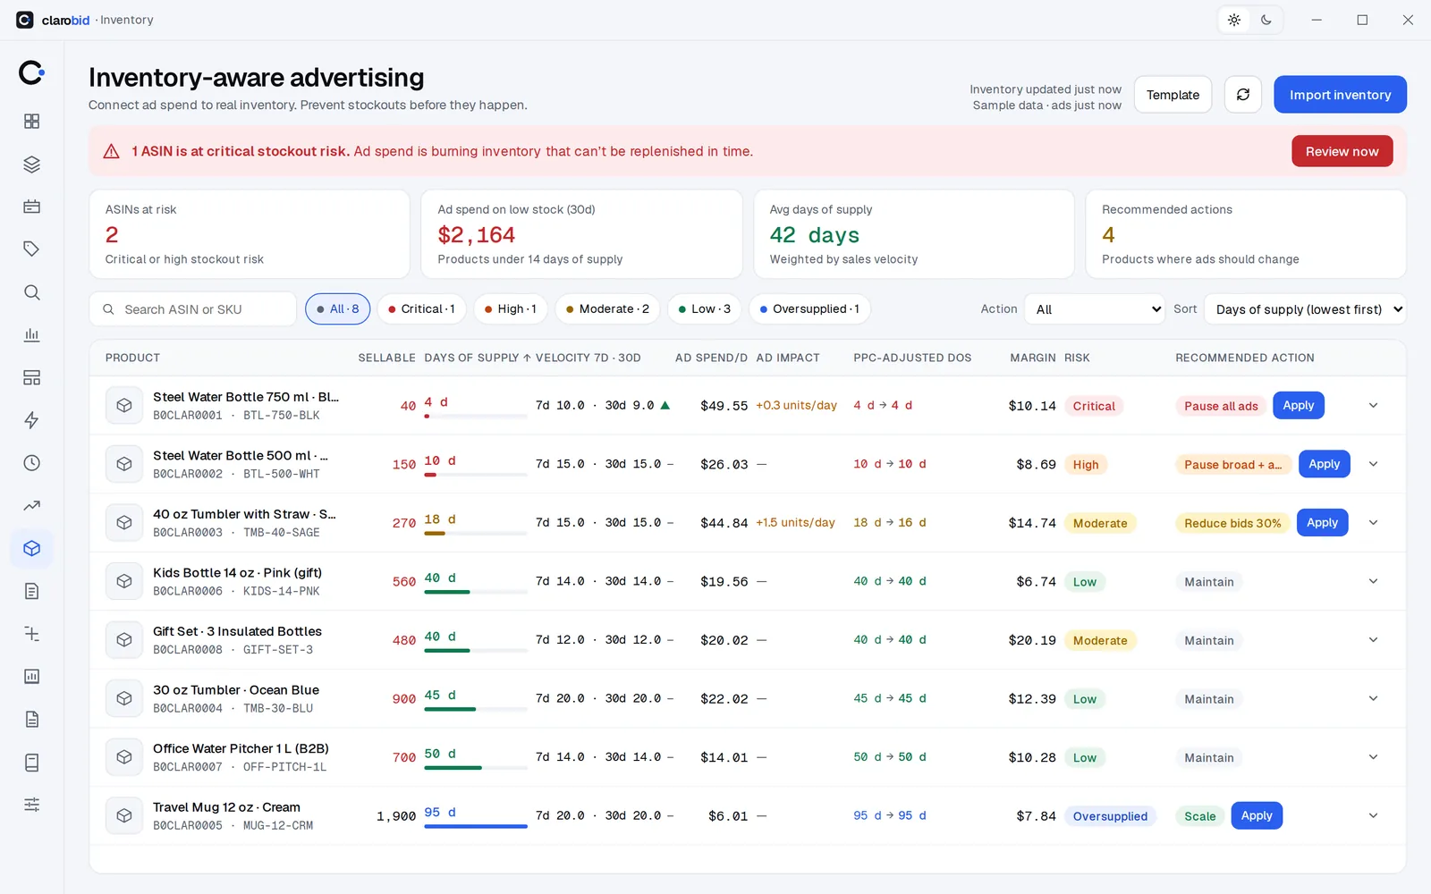The width and height of the screenshot is (1431, 894).
Task: Open the Action filter dropdown
Action: (1095, 309)
